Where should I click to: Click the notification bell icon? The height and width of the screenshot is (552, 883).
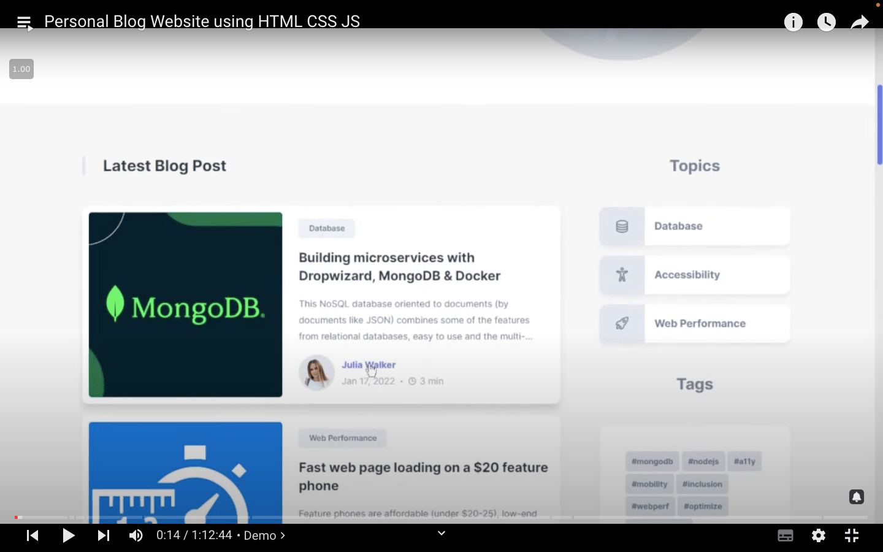857,497
